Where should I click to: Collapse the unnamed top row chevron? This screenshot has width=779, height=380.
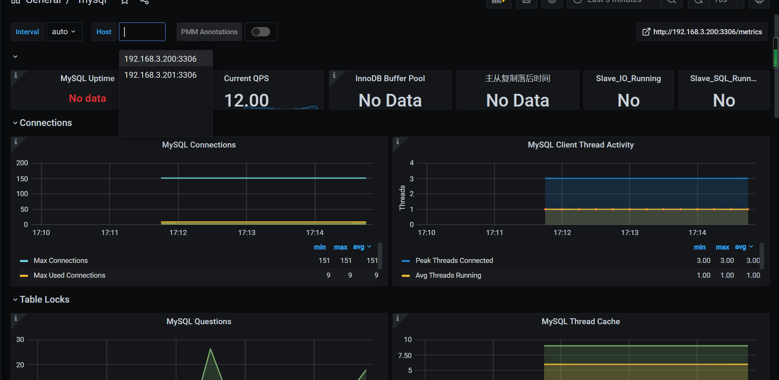[15, 57]
